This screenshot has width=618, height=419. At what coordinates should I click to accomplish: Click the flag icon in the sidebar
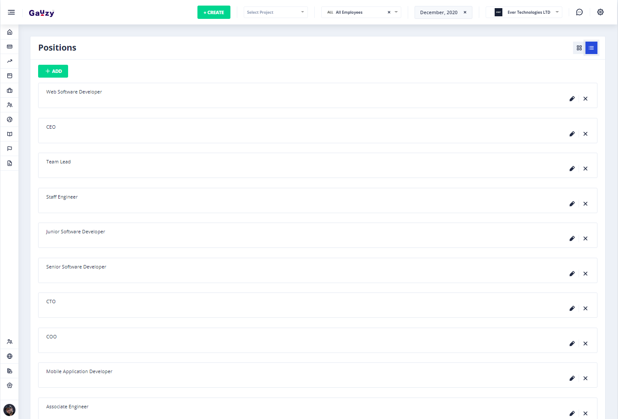pos(9,149)
